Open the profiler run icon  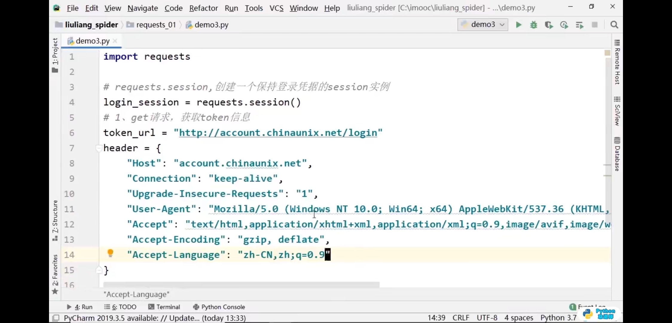tap(564, 25)
